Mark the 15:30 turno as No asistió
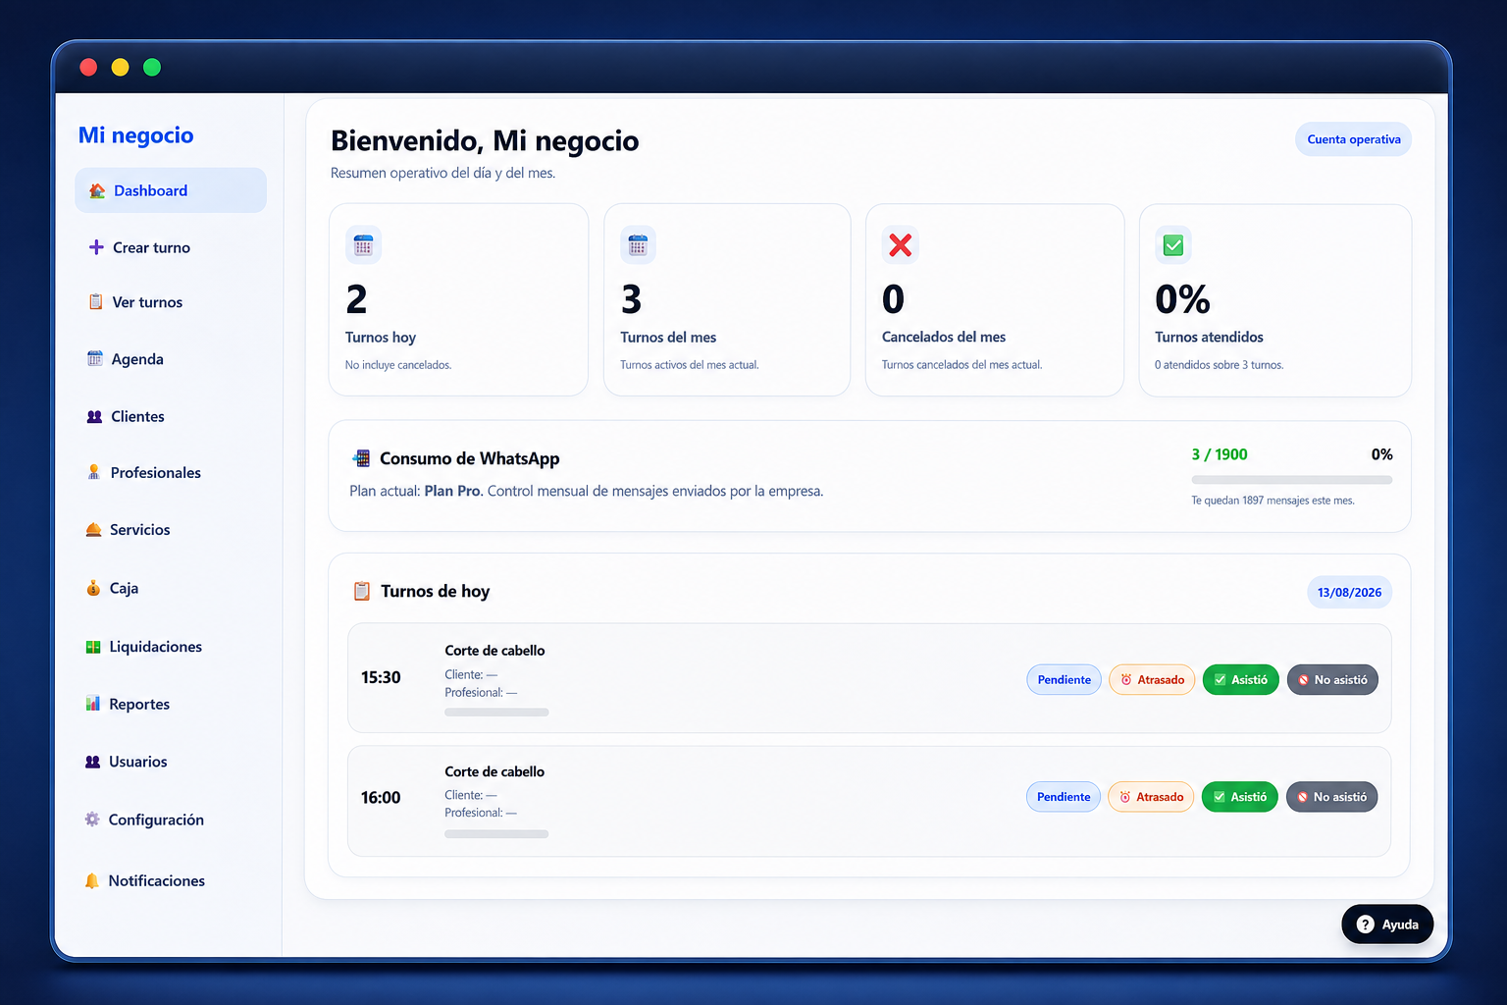 click(x=1332, y=679)
